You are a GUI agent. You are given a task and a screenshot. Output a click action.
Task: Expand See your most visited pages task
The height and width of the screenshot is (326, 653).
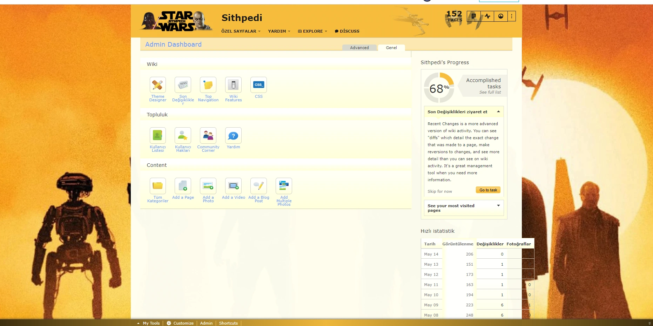464,208
